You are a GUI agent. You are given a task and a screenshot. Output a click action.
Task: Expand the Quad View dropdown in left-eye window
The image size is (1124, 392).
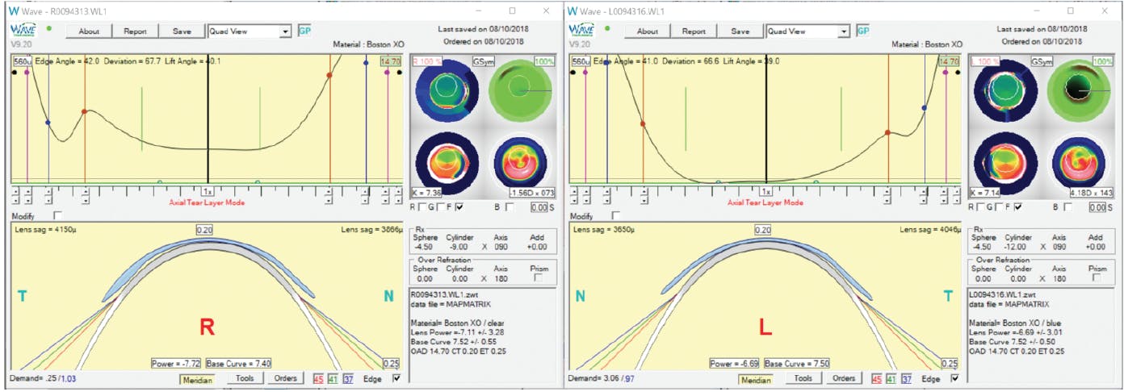(x=843, y=31)
